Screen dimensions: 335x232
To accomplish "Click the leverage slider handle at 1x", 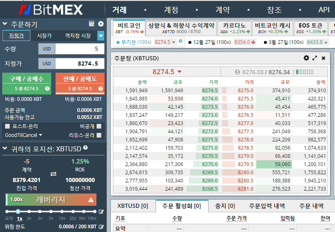I will pos(18,212).
